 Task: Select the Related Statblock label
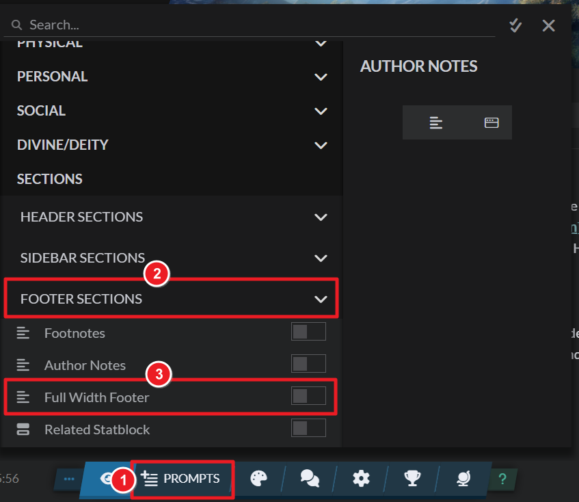[x=97, y=430]
